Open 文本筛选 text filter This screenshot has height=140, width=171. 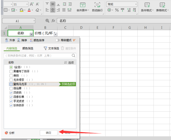coord(51,48)
